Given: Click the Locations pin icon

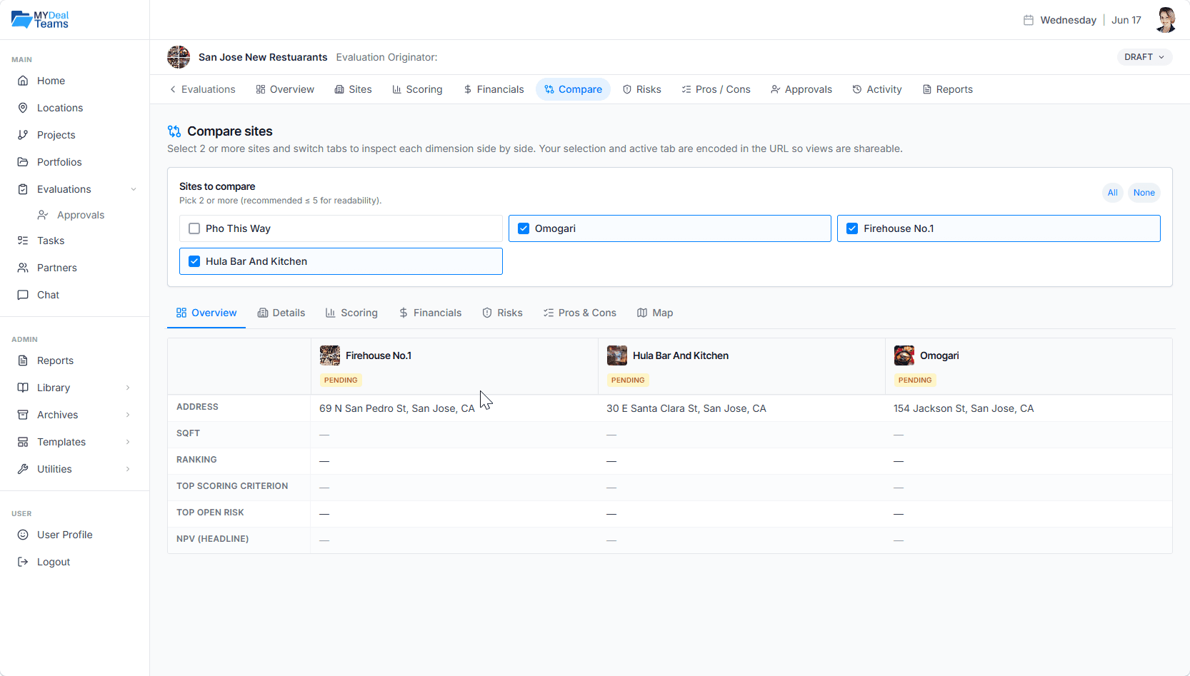Looking at the screenshot, I should (23, 108).
